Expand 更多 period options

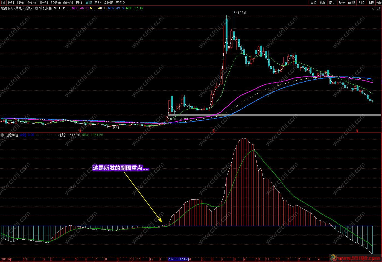click(120, 3)
